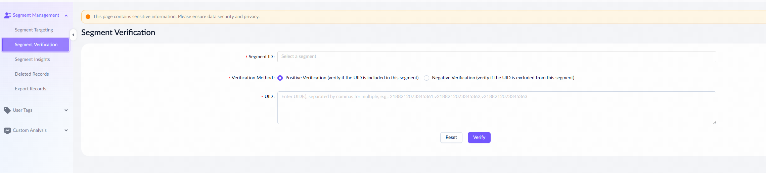This screenshot has width=766, height=173.
Task: Open Deleted Records in sidebar
Action: tap(32, 74)
